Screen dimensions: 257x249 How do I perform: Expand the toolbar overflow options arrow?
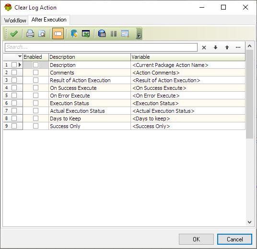(139, 34)
